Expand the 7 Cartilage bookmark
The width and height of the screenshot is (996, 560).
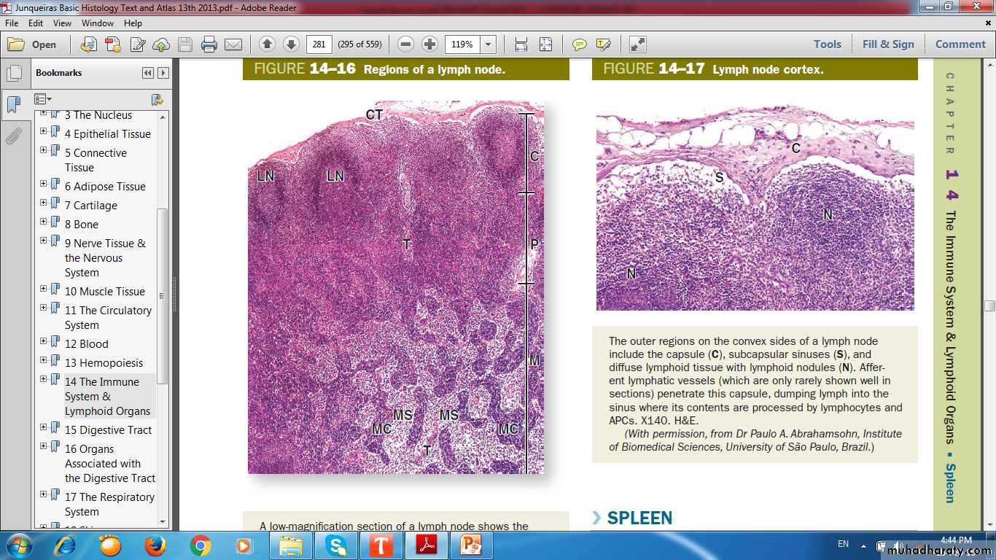(43, 203)
